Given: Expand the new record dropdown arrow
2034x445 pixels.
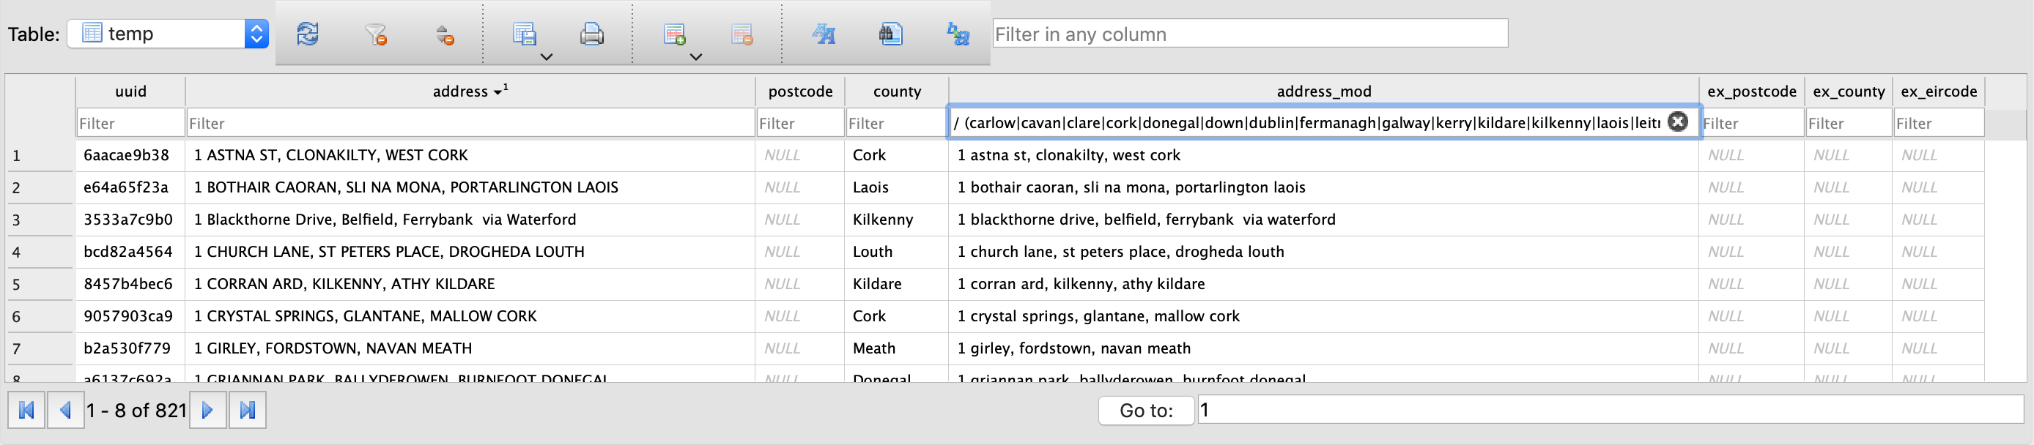Looking at the screenshot, I should tap(695, 57).
